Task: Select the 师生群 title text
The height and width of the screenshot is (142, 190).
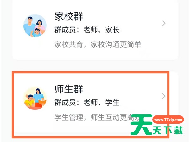Action: tap(69, 89)
